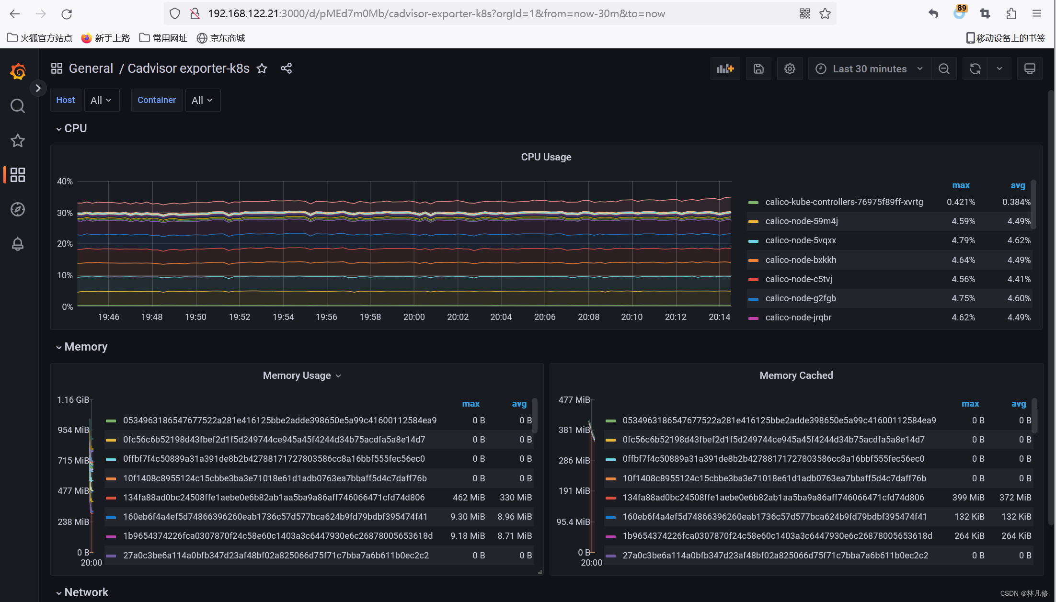Image resolution: width=1056 pixels, height=602 pixels.
Task: Toggle calico-node-59m4j series visibility
Action: 802,221
